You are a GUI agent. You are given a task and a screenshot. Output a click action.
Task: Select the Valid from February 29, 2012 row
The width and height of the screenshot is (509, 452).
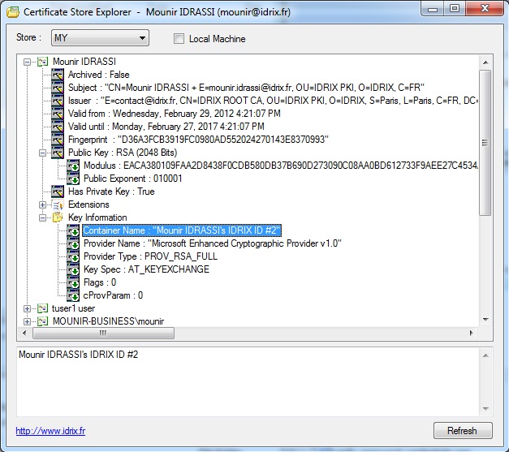(175, 114)
